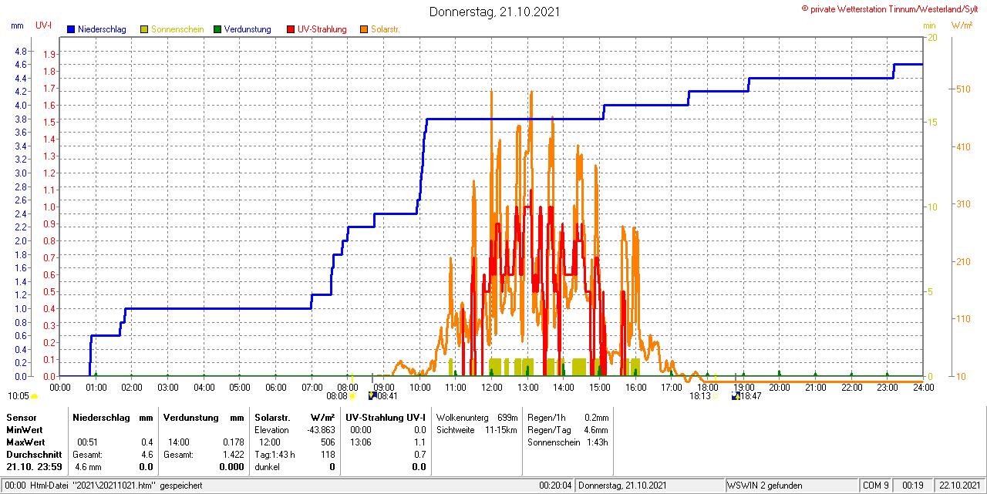Click the sunrise icon beside 08:41
Screen dimensions: 987x494
click(x=373, y=396)
